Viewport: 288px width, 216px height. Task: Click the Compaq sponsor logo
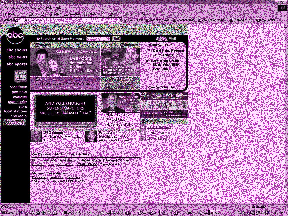point(15,123)
